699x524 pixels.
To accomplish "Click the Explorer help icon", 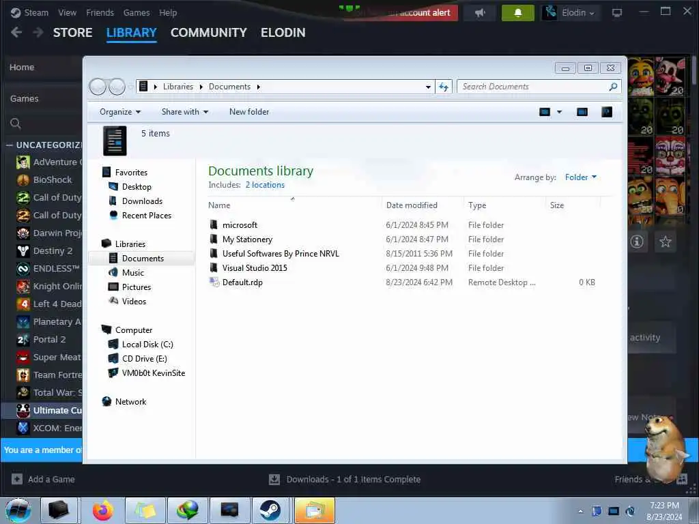I will point(607,112).
